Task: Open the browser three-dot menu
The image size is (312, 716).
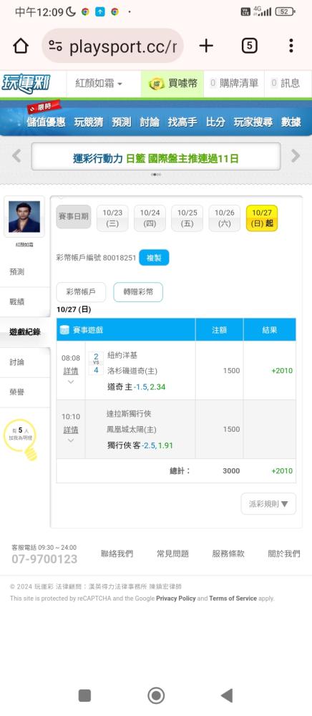Action: 291,46
